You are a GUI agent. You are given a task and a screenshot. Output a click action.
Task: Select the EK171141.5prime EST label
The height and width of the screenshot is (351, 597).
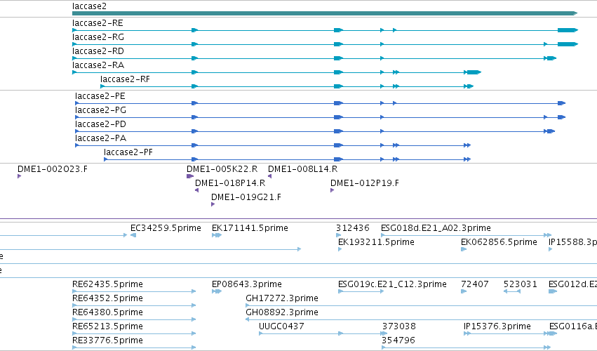click(250, 228)
